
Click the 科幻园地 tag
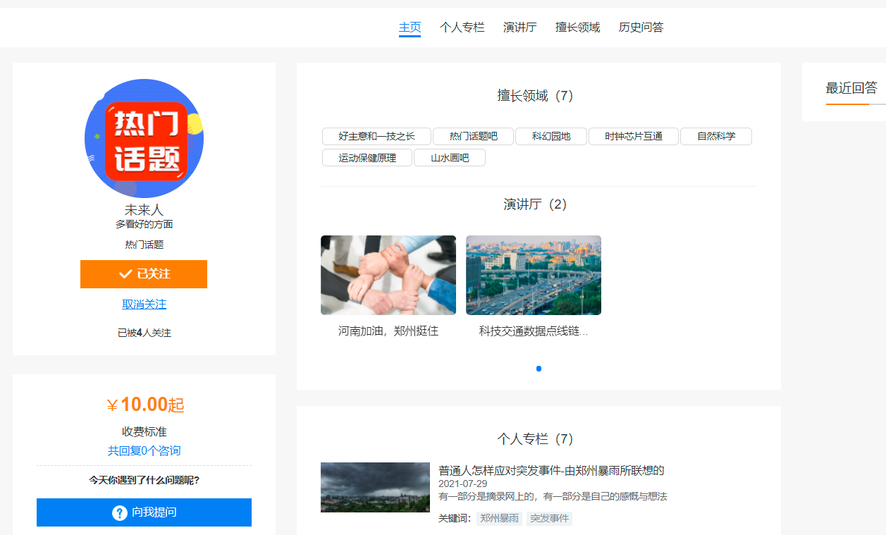coord(551,137)
